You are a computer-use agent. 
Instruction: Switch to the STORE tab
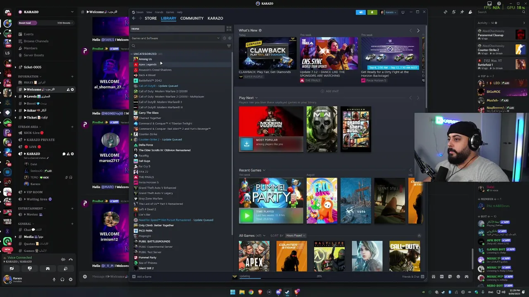point(150,18)
